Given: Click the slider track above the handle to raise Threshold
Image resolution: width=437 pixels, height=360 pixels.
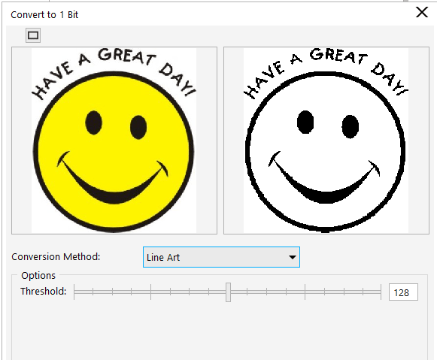Looking at the screenshot, I should pos(305,292).
